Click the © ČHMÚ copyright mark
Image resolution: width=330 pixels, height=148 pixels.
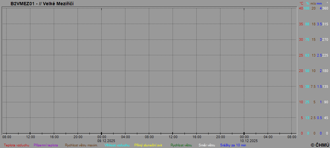(320, 145)
